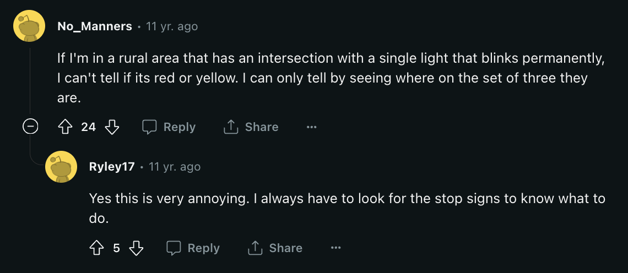628x273 pixels.
Task: Open the Ryley17 username link
Action: [112, 167]
